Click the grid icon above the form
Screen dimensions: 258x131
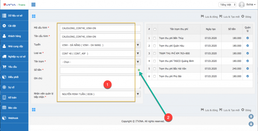coord(34,16)
